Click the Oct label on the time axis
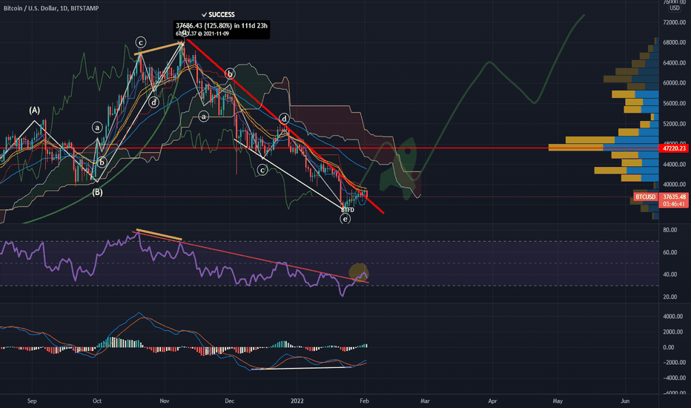This screenshot has width=691, height=408. point(97,401)
